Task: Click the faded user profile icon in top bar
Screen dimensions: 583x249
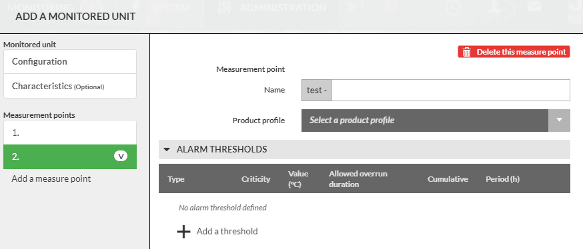Action: click(494, 7)
